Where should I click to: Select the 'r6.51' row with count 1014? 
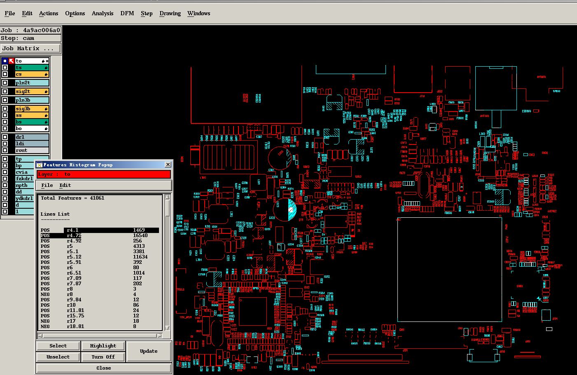99,273
